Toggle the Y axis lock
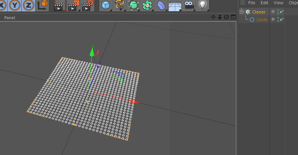Viewport: 298px width, 155px height. pyautogui.click(x=15, y=5)
